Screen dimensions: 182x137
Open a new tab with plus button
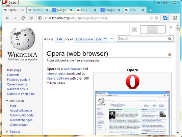pos(151,10)
